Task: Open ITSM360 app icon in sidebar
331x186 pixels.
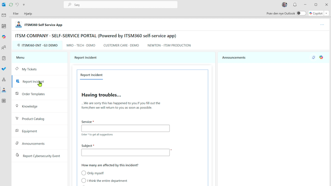Action: (x=4, y=90)
